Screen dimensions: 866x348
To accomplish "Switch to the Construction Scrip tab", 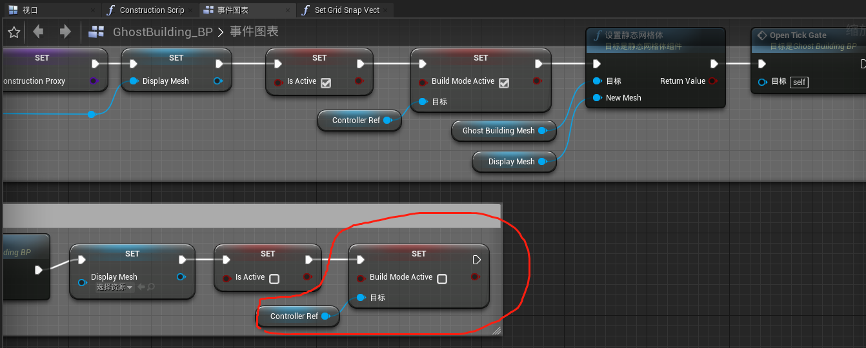I will 152,10.
